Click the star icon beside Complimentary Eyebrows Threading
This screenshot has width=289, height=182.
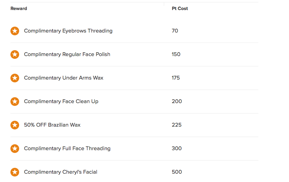[15, 31]
